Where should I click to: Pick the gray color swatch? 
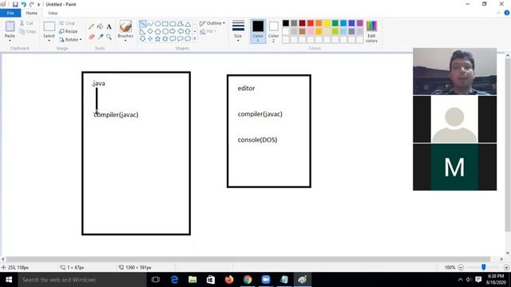click(294, 23)
